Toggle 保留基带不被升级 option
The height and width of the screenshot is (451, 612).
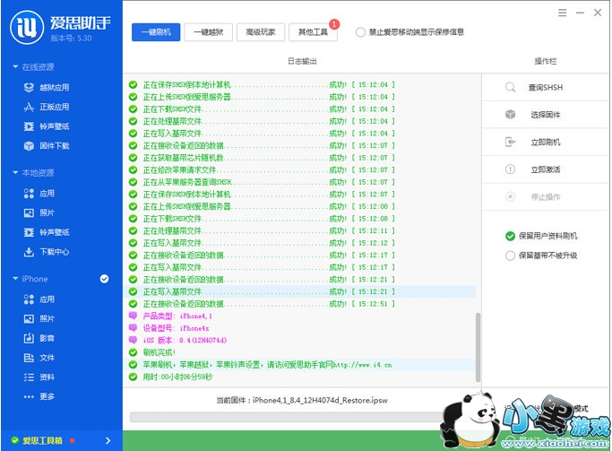point(510,256)
